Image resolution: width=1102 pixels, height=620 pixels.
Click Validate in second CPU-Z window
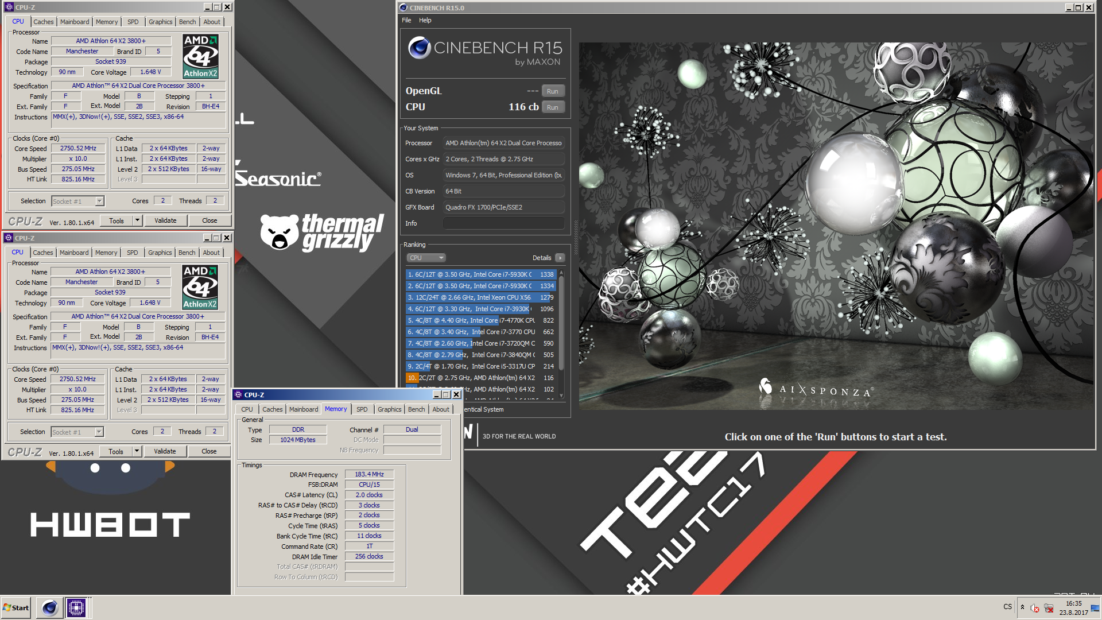click(165, 451)
